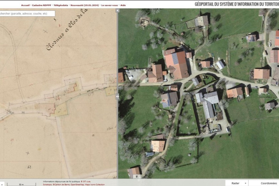
Task: Open the Raster basemap dropdown
Action: click(x=236, y=183)
